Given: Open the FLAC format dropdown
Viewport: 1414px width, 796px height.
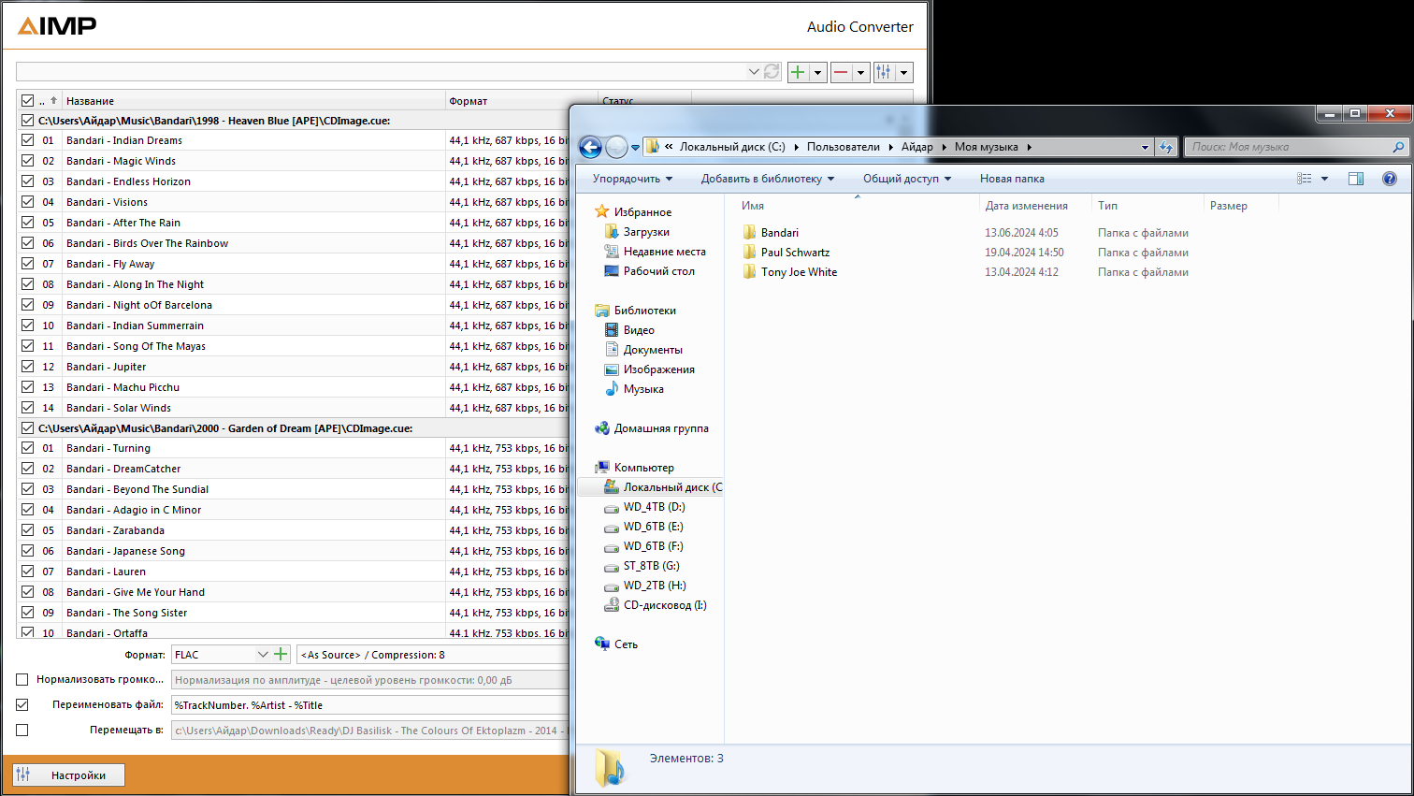Looking at the screenshot, I should coord(263,655).
